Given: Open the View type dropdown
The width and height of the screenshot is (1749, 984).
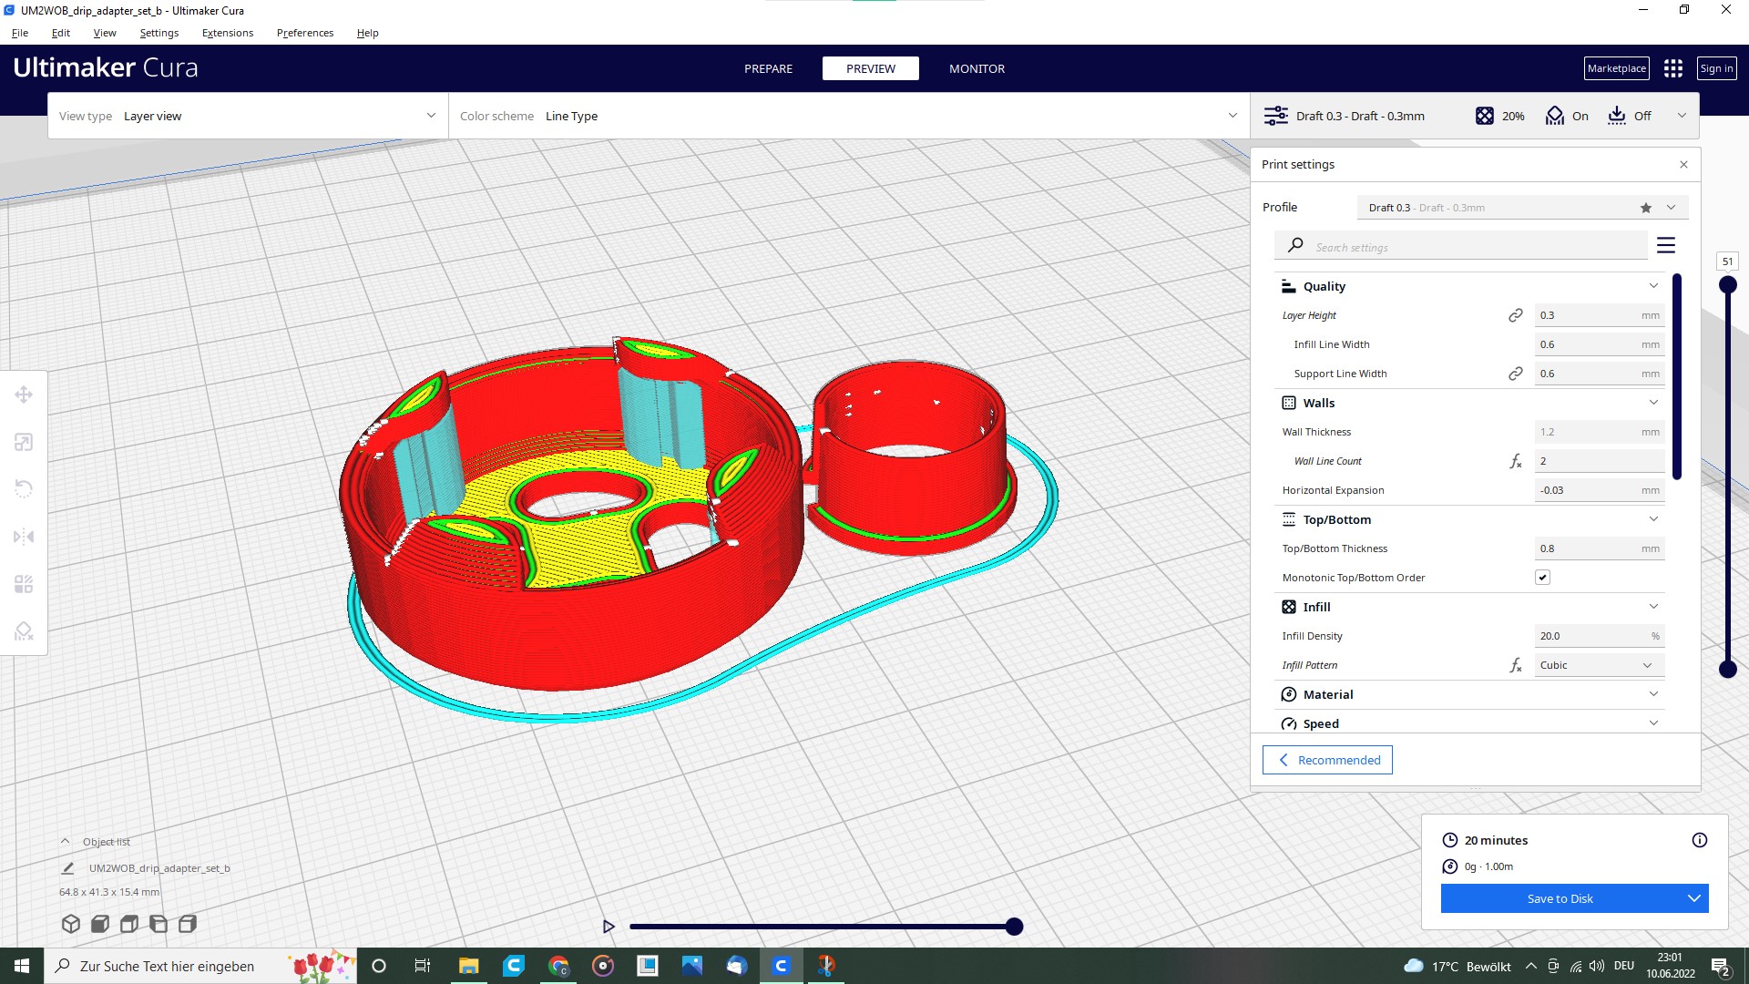Looking at the screenshot, I should [248, 116].
